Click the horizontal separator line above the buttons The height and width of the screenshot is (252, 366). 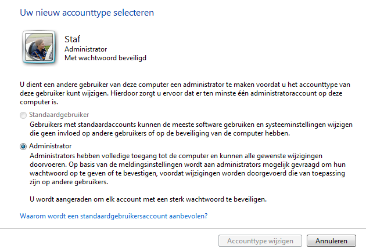click(183, 228)
